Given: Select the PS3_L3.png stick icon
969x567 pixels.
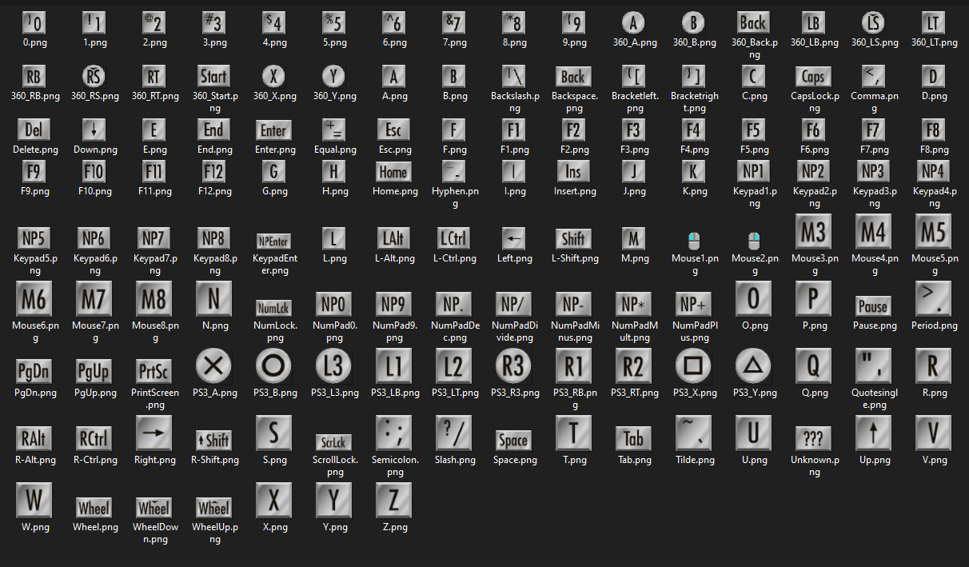Looking at the screenshot, I should 333,365.
